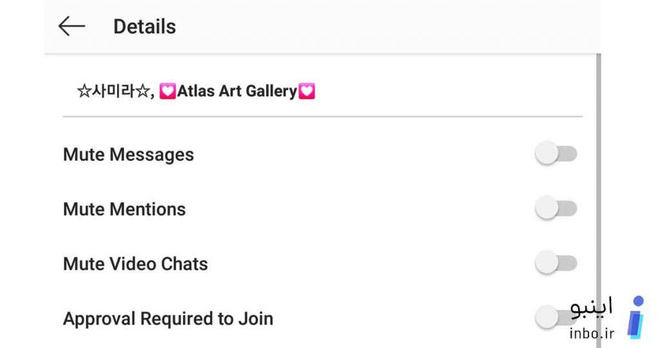
Task: Click the first star symbol in group name
Action: pyautogui.click(x=84, y=91)
